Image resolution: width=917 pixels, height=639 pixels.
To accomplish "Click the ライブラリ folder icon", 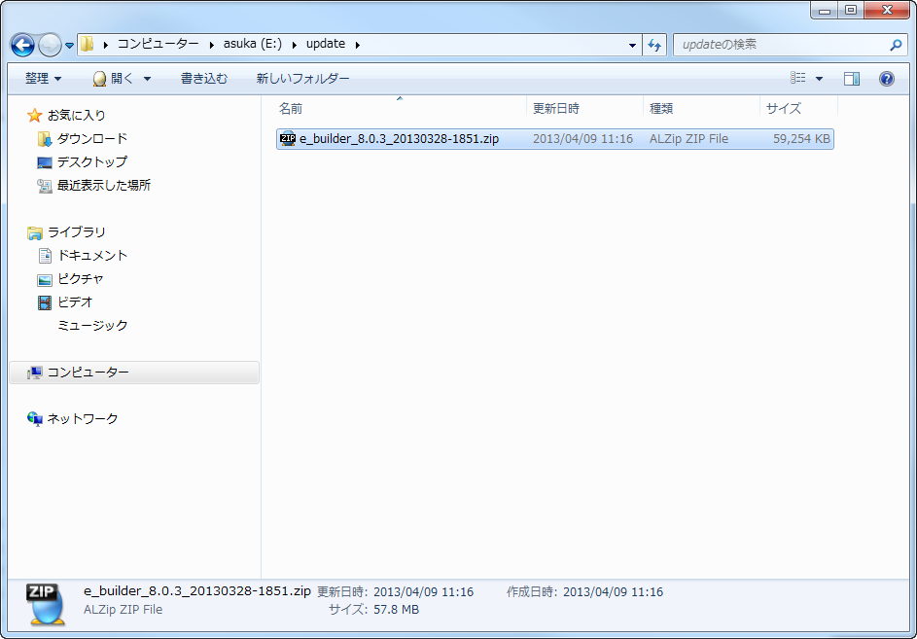I will pyautogui.click(x=34, y=232).
